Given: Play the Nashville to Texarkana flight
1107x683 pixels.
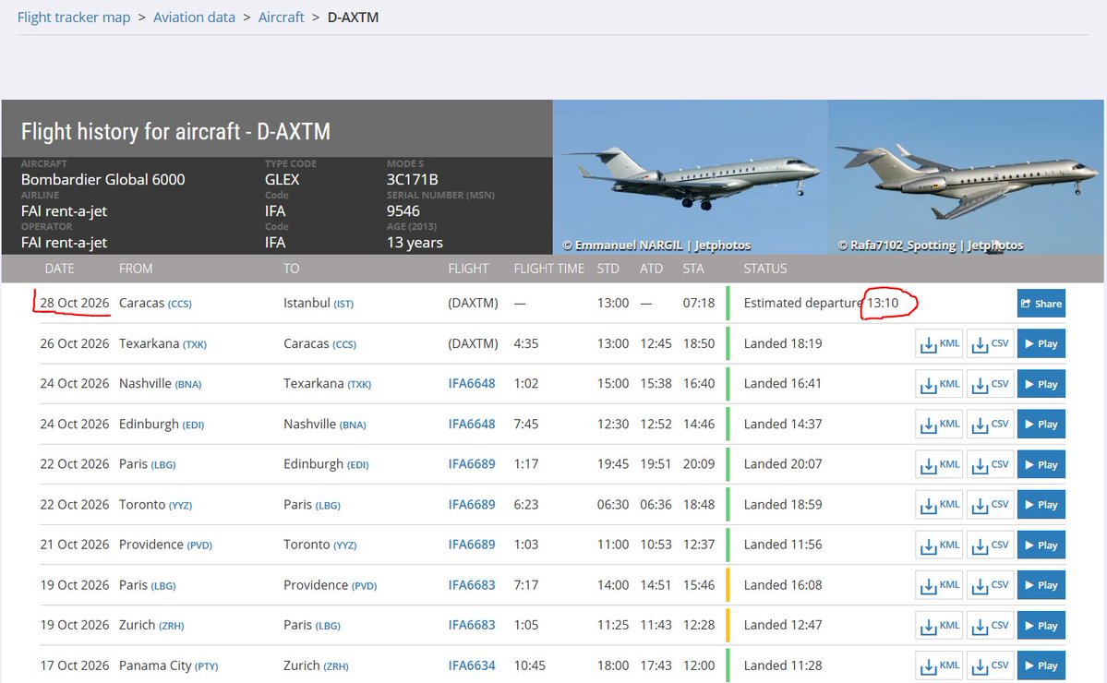Looking at the screenshot, I should coord(1041,384).
